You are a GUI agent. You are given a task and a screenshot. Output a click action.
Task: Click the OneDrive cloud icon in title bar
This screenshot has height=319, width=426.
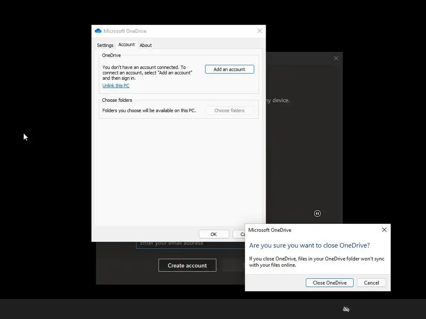coord(98,31)
